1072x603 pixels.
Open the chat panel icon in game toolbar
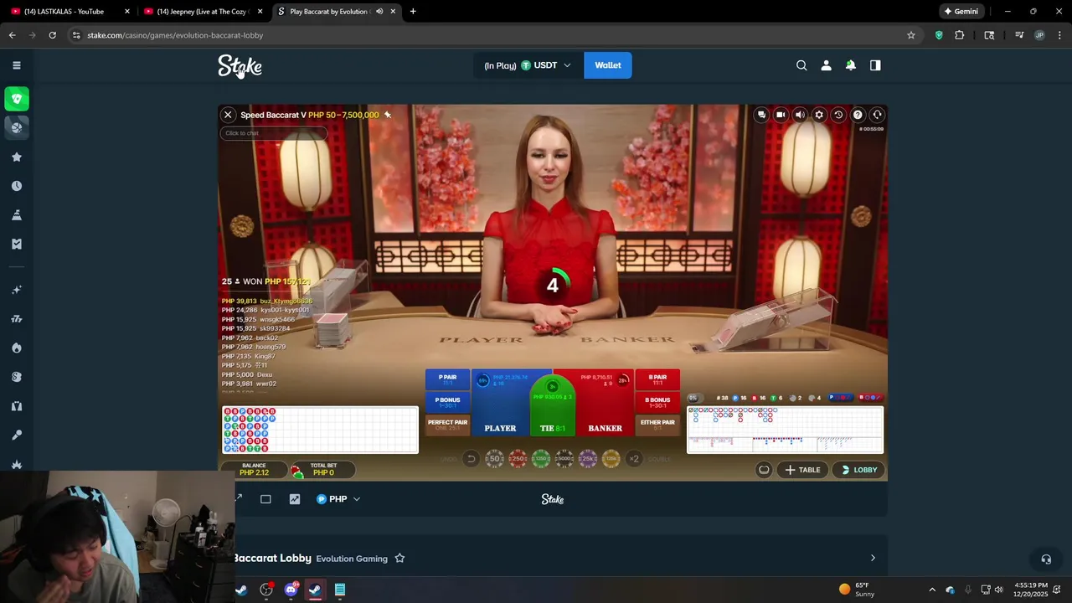tap(761, 115)
